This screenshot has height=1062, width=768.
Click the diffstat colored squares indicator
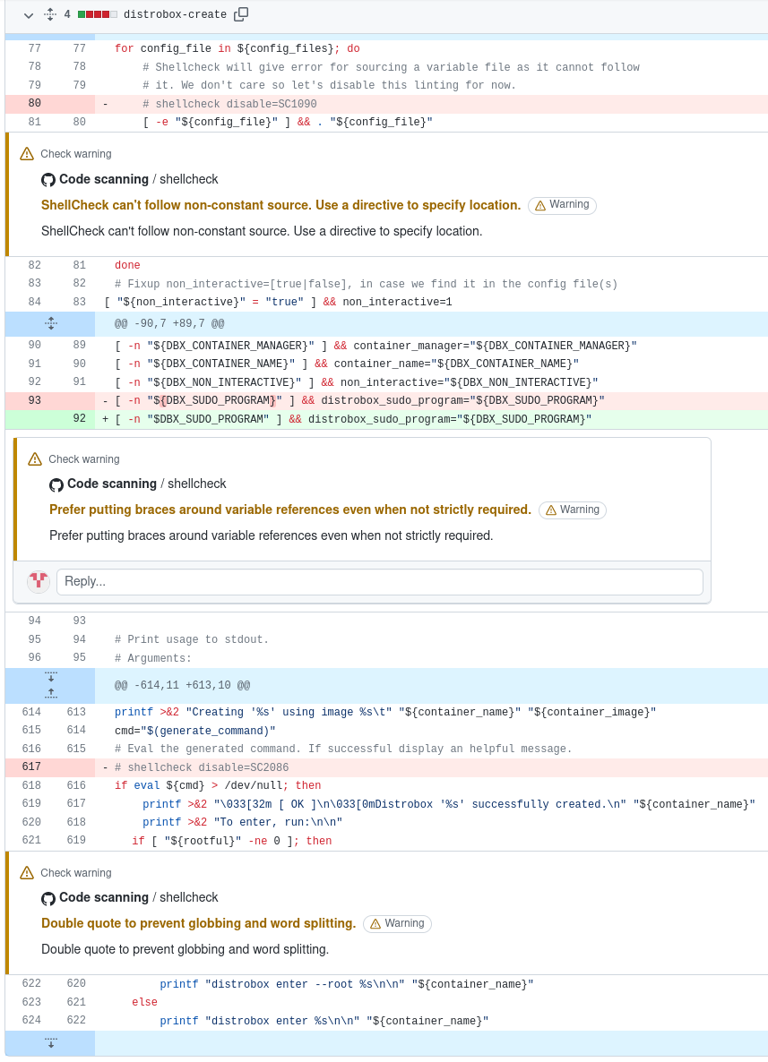pos(98,14)
